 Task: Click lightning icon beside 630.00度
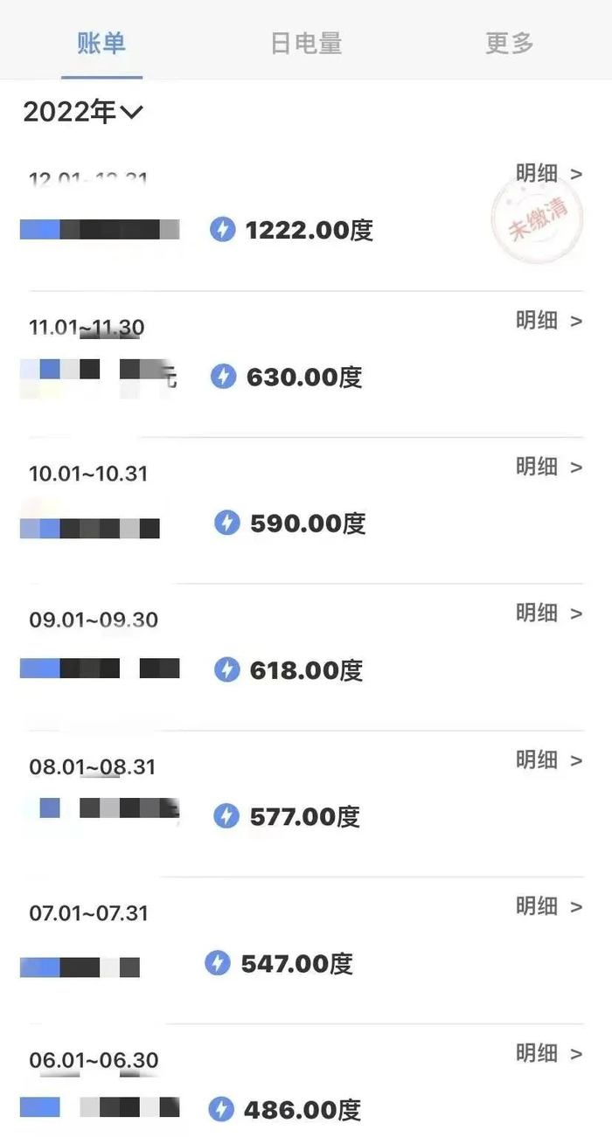pos(224,377)
